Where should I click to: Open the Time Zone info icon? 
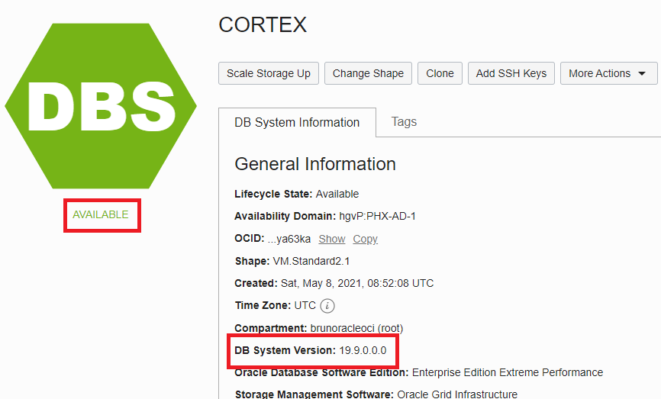tap(327, 305)
